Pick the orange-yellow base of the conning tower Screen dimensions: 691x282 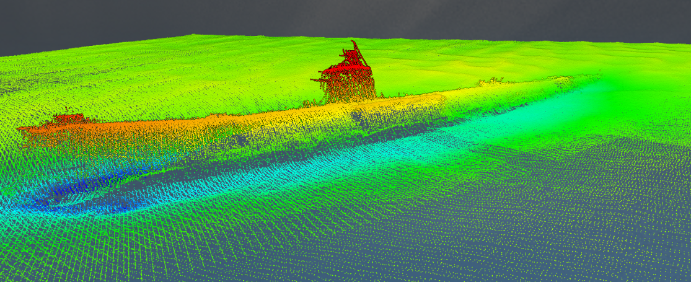tap(350, 92)
